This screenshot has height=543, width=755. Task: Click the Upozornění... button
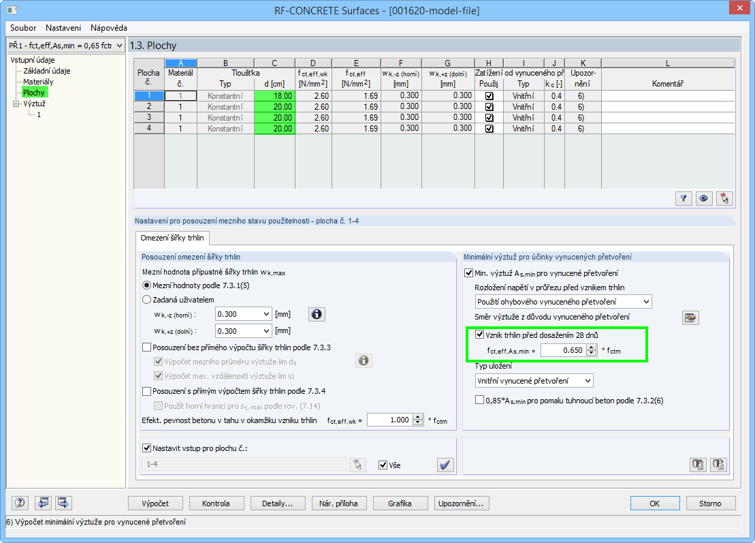(462, 503)
